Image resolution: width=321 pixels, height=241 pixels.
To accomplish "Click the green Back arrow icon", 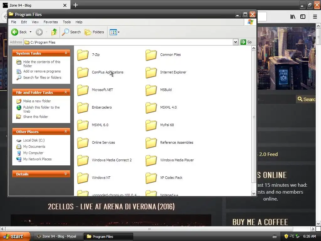I will pyautogui.click(x=14, y=32).
